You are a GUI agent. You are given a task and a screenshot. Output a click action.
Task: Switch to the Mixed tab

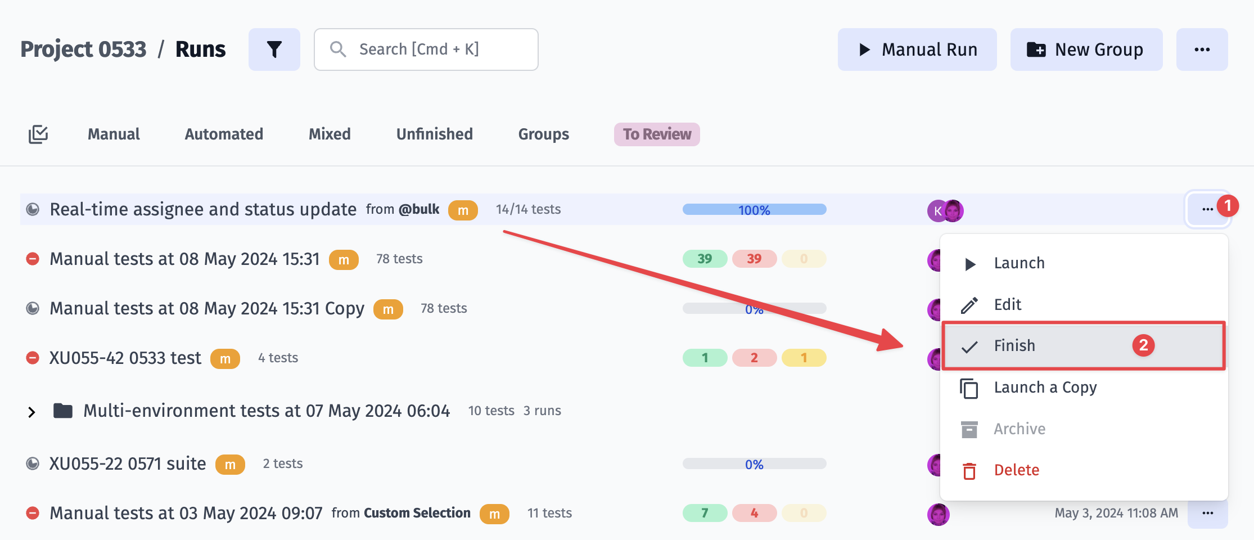[x=330, y=134]
